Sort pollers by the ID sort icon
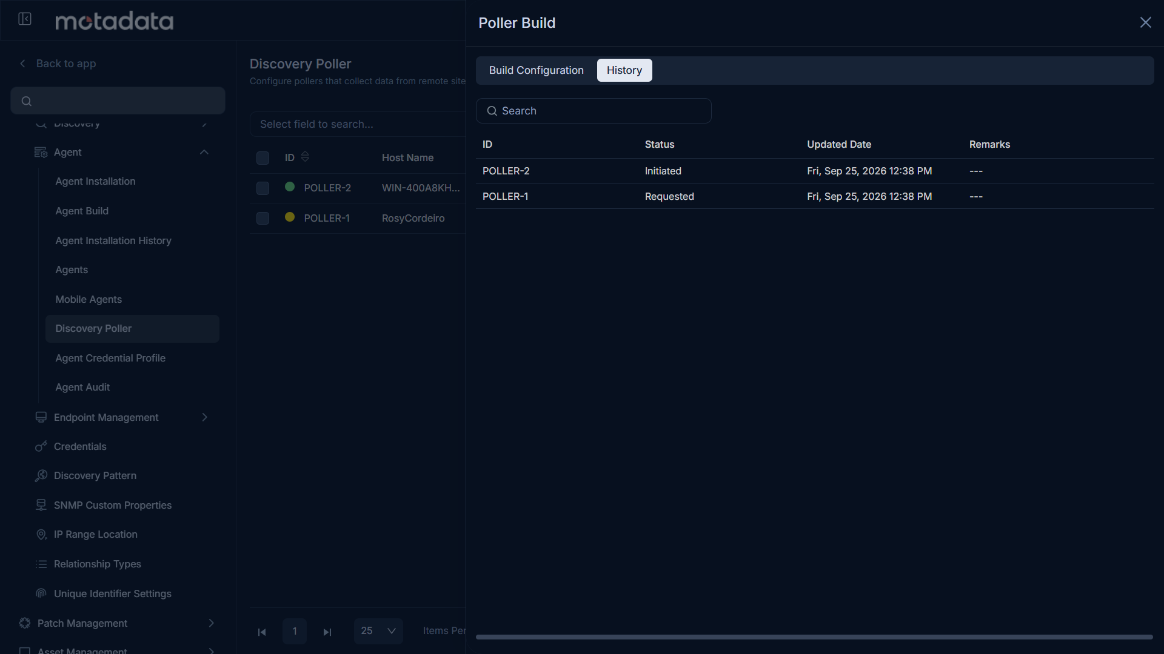 coord(305,157)
